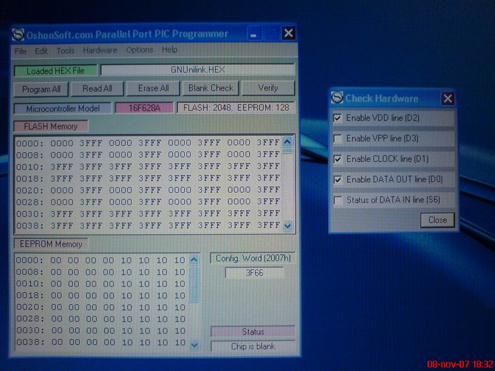This screenshot has height=371, width=495.
Task: Select EEPROM memory row 0018:
Action: click(100, 295)
